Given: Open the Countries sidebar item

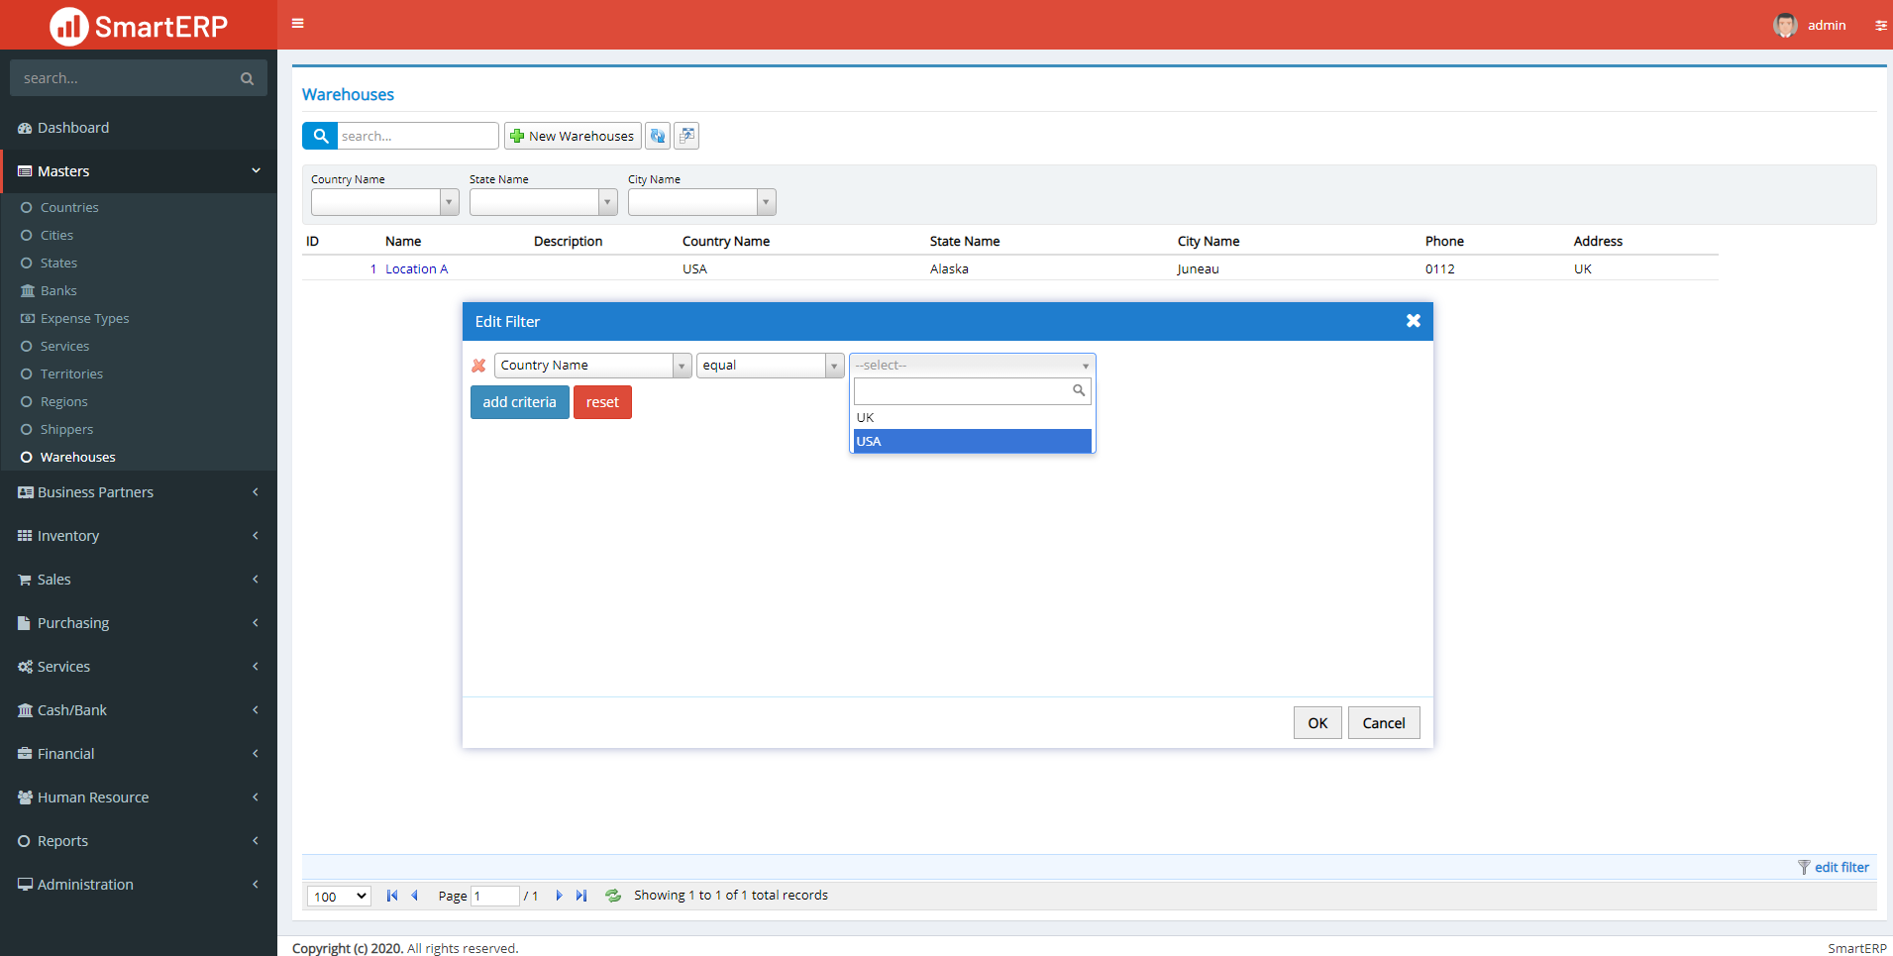Looking at the screenshot, I should click(x=69, y=207).
